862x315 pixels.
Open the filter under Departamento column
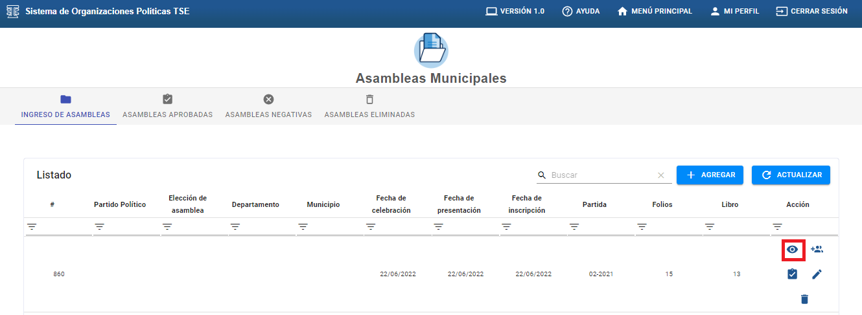(x=235, y=227)
